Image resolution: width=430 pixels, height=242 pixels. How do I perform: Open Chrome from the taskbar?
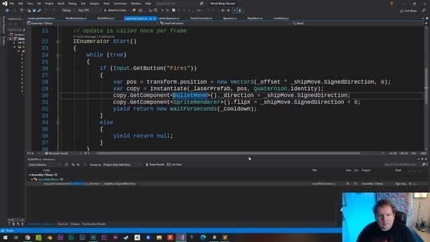[x=28, y=237]
